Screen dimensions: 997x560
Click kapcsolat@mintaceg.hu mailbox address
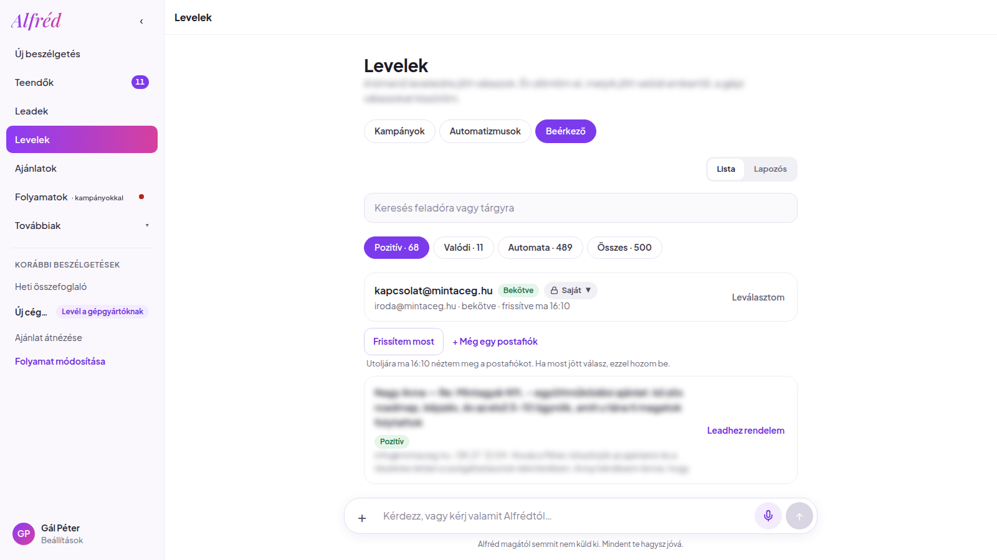434,291
